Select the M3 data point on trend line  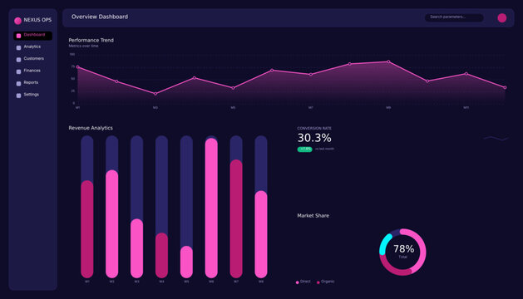(155, 94)
